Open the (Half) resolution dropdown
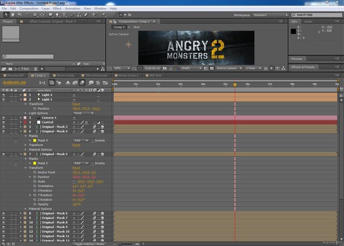The height and width of the screenshot is (246, 344). (x=191, y=69)
